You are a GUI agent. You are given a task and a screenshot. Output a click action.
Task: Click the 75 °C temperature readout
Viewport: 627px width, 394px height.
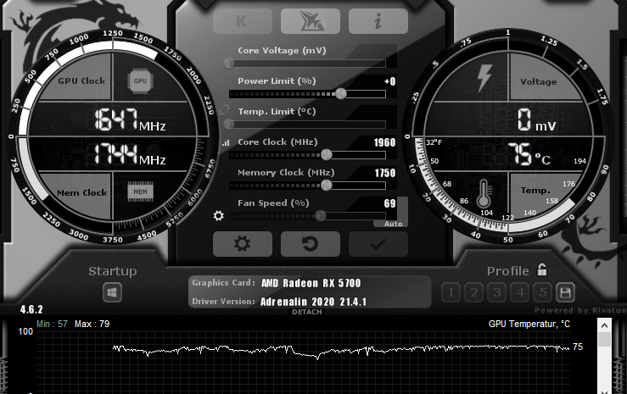coord(529,154)
